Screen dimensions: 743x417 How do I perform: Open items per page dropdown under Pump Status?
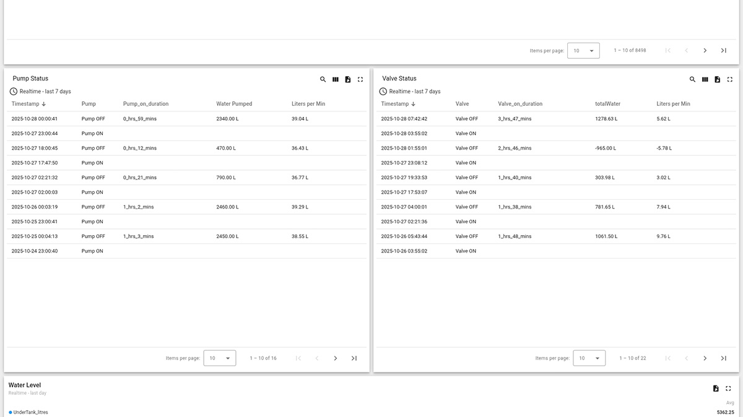220,358
